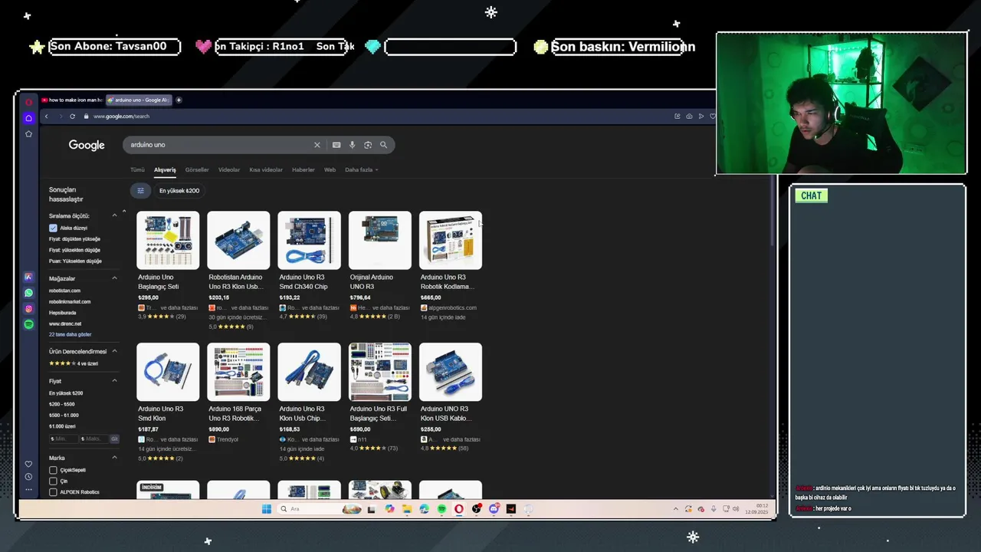This screenshot has width=981, height=552.
Task: Reload the page with refresh icon
Action: click(x=73, y=117)
